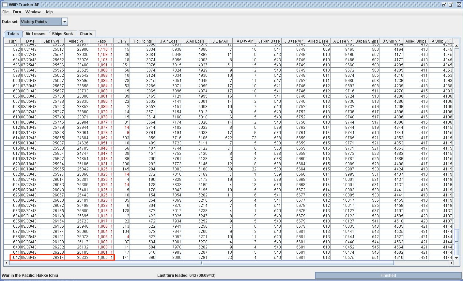Screen dimensions: 463x281
Task: Click the horizontal scrollbar right arrow
Action: [451, 263]
